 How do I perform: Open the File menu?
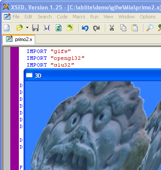[x=16, y=17]
